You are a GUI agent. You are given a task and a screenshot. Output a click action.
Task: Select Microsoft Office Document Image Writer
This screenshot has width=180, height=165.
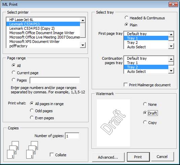tap(43, 33)
